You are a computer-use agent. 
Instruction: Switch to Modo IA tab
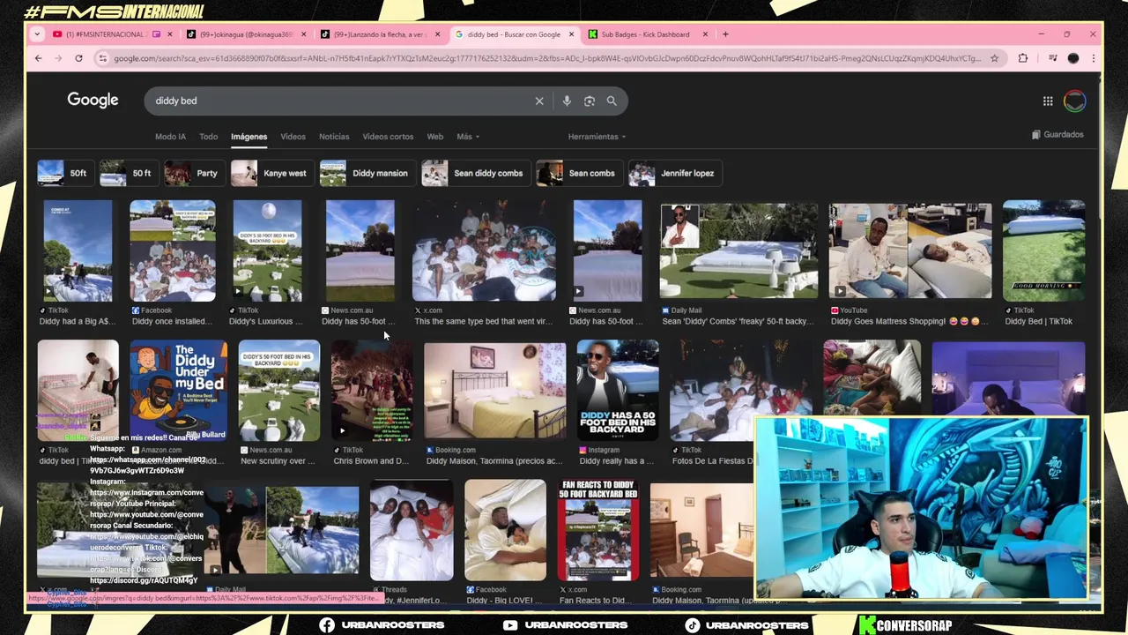click(x=170, y=137)
